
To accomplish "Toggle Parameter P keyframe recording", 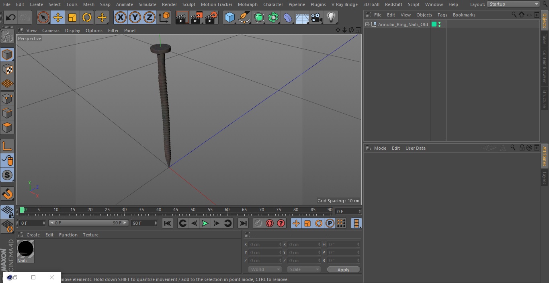I will tap(330, 223).
